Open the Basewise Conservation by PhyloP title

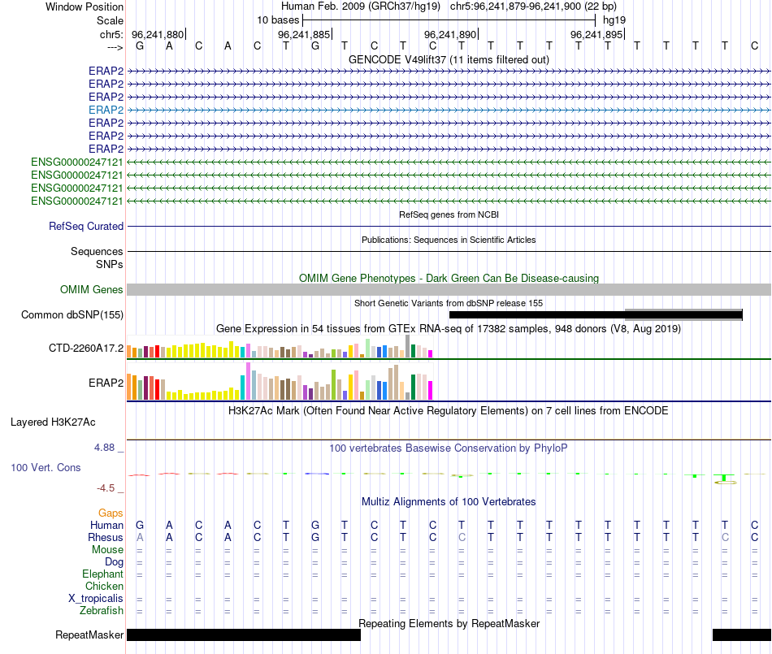pyautogui.click(x=449, y=448)
